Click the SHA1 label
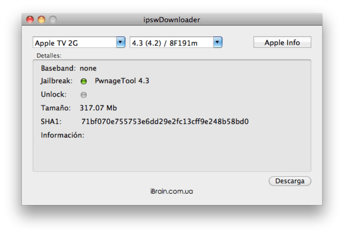Image resolution: width=344 pixels, height=235 pixels. coord(51,122)
